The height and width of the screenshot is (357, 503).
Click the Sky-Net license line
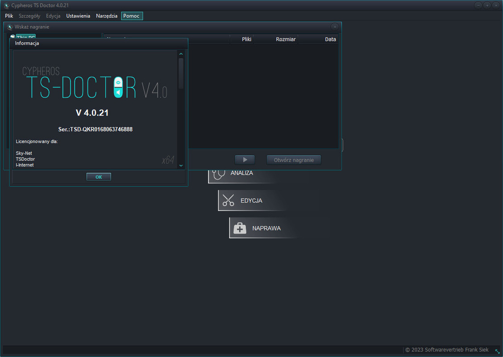(24, 154)
